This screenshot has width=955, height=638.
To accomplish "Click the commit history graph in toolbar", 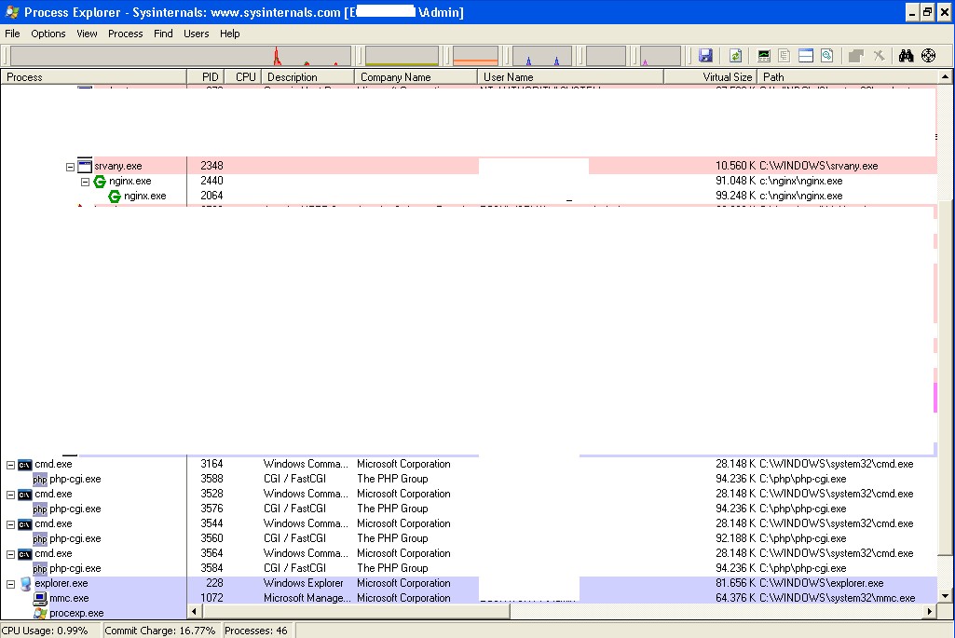I will coord(402,55).
